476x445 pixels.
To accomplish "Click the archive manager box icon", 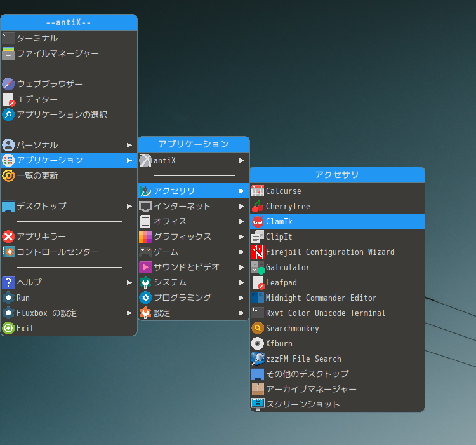I will tap(258, 389).
